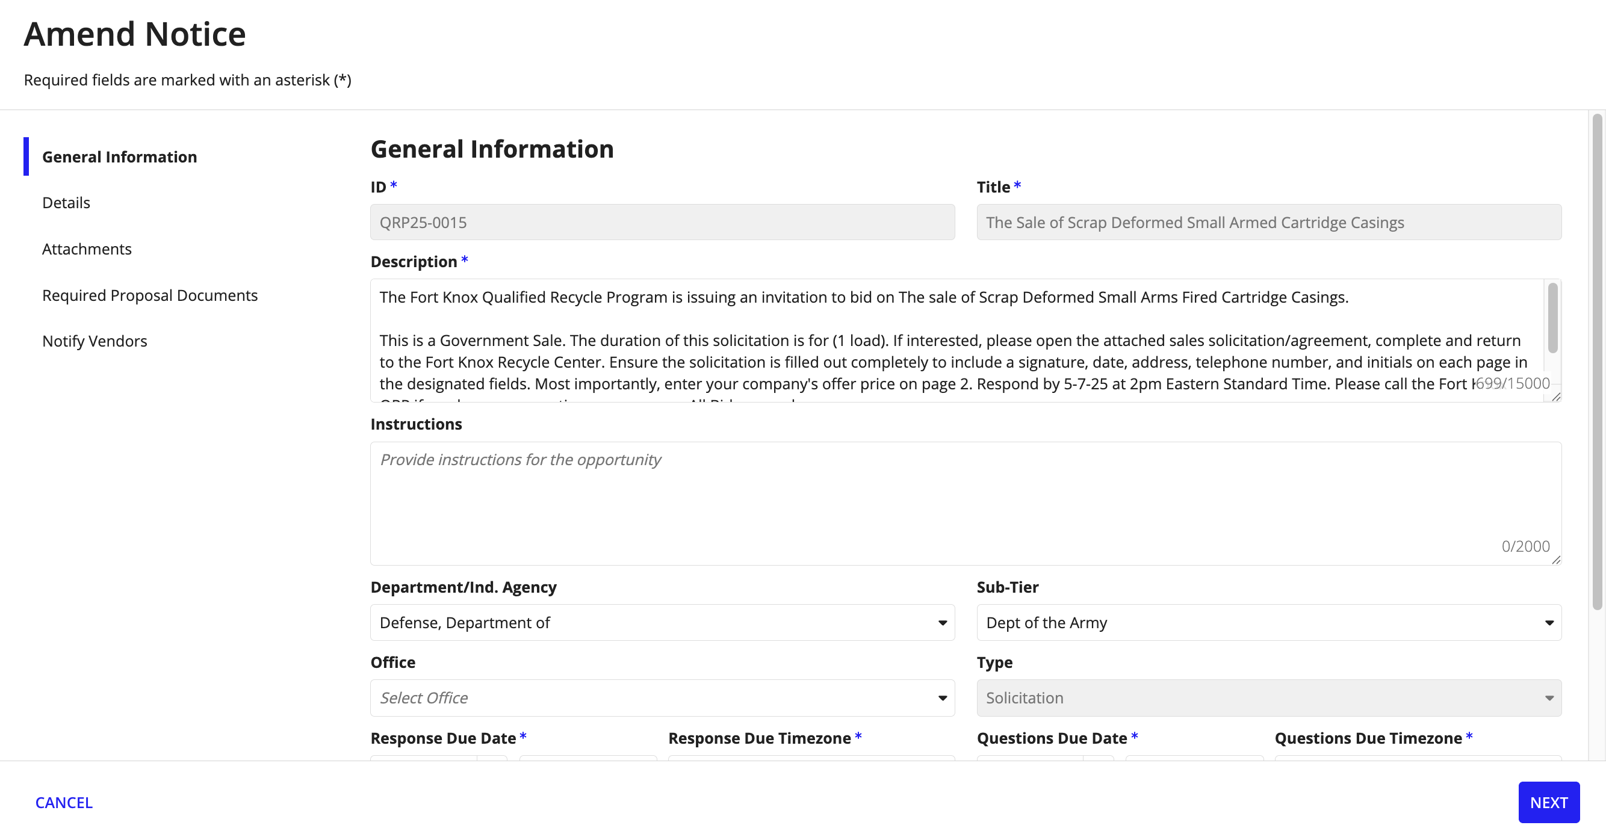The width and height of the screenshot is (1606, 840).
Task: Click the Department dropdown arrow icon
Action: (x=942, y=623)
